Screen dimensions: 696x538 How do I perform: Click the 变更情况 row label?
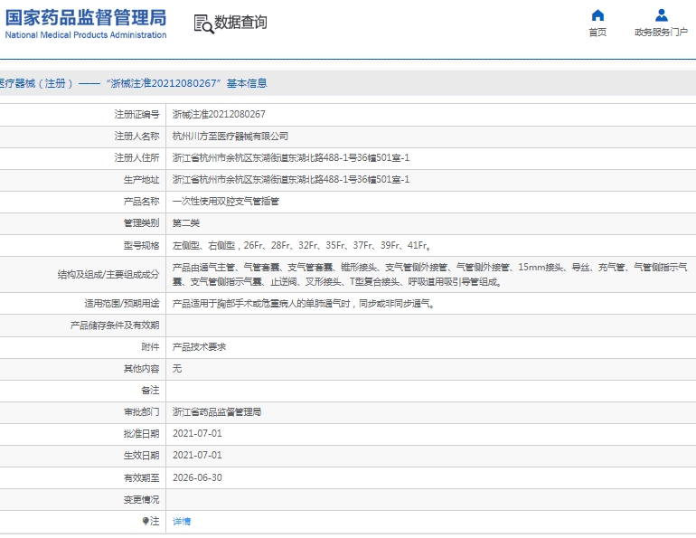[141, 499]
